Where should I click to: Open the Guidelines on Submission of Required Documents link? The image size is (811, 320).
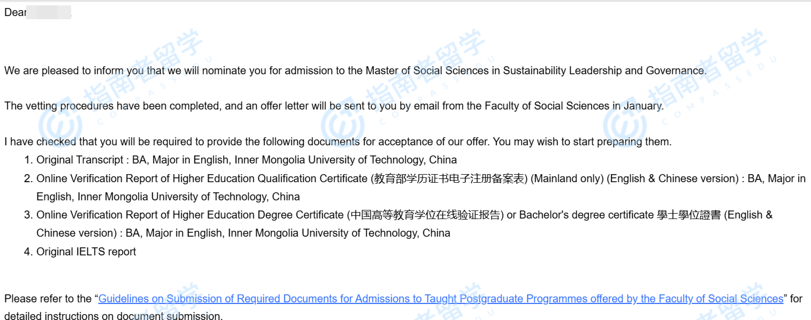coord(441,298)
